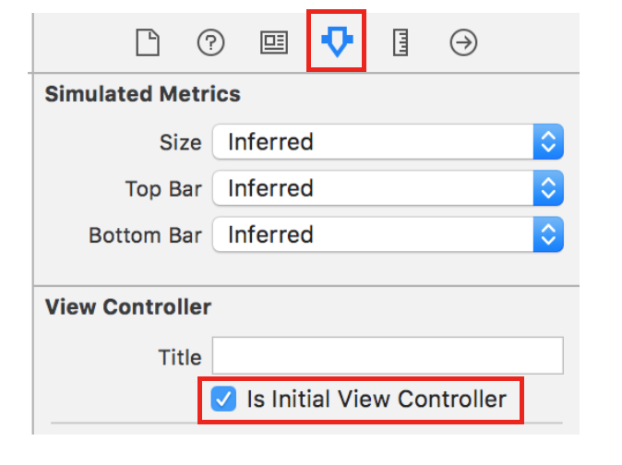This screenshot has height=465, width=622.
Task: Show the Connections inspector arrow icon
Action: [463, 42]
